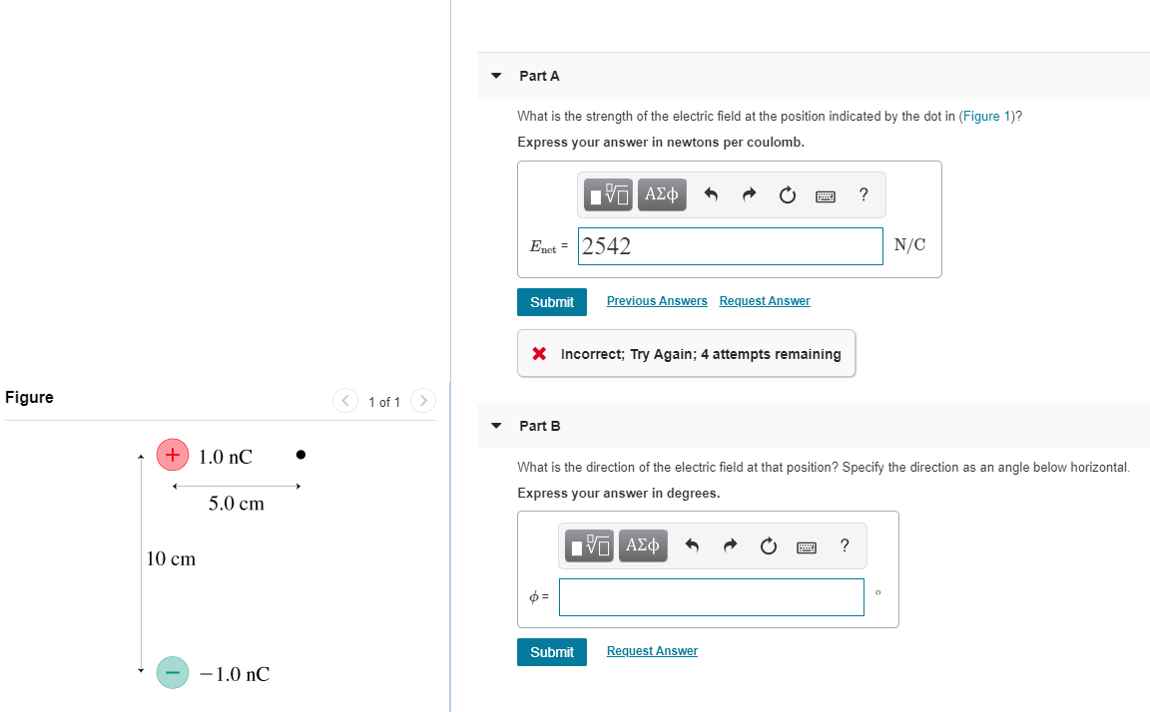The width and height of the screenshot is (1150, 712).
Task: Submit the Part A answer
Action: 551,302
